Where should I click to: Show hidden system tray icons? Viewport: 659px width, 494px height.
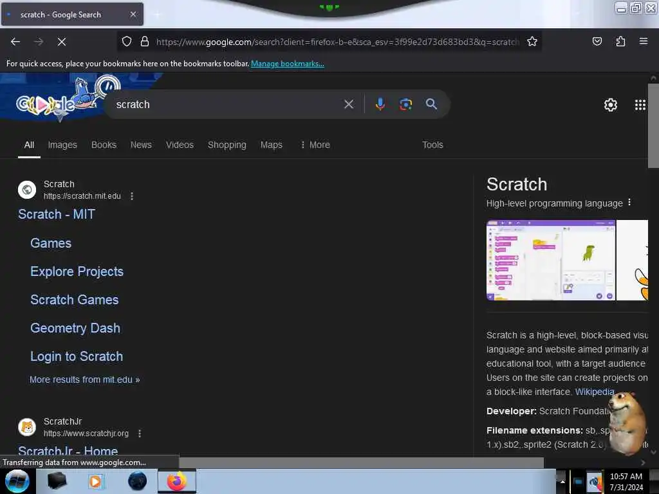562,481
